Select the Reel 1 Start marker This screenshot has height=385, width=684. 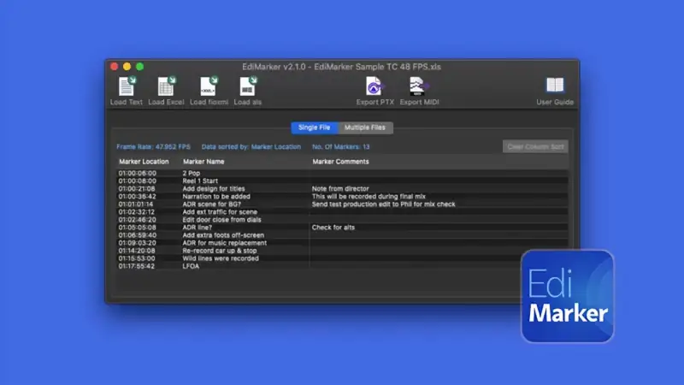click(200, 181)
